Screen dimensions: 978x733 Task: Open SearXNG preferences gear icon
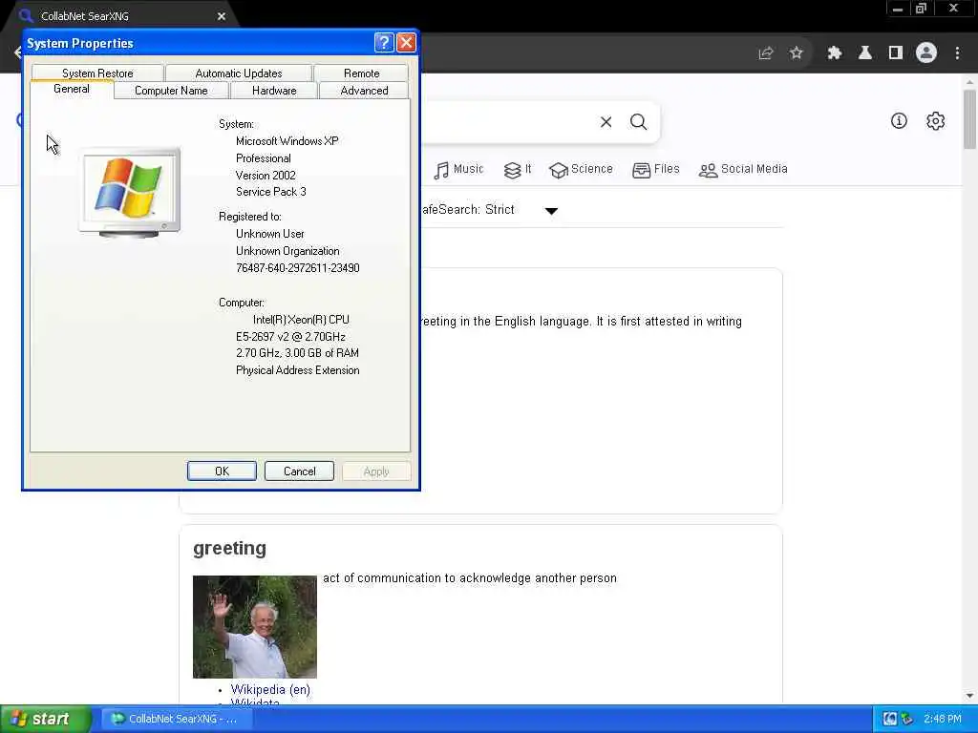tap(935, 121)
